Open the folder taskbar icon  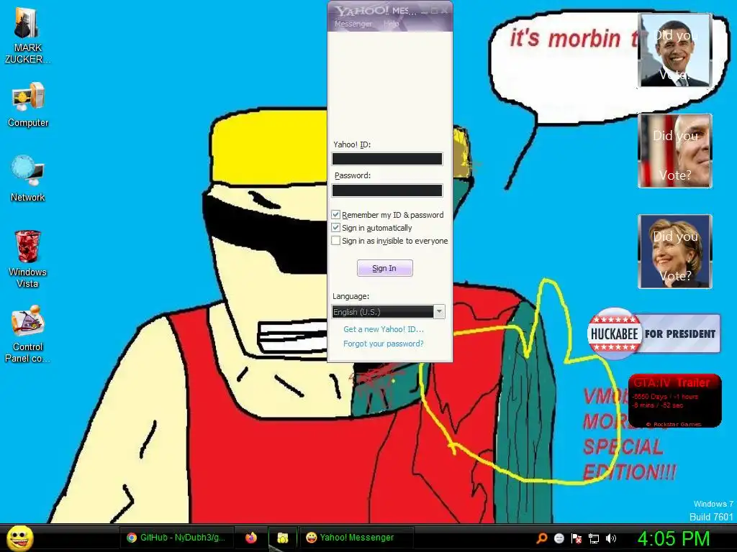pos(282,538)
